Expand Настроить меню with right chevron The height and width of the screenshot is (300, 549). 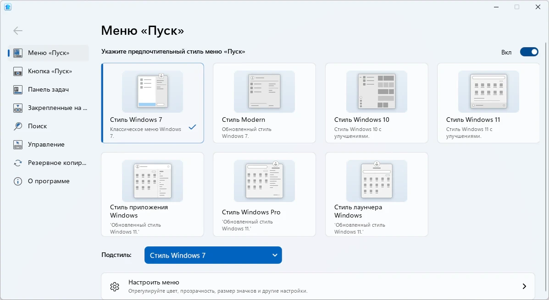pos(524,286)
